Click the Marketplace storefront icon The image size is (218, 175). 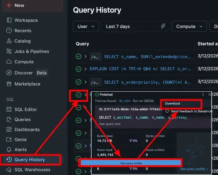(9, 84)
